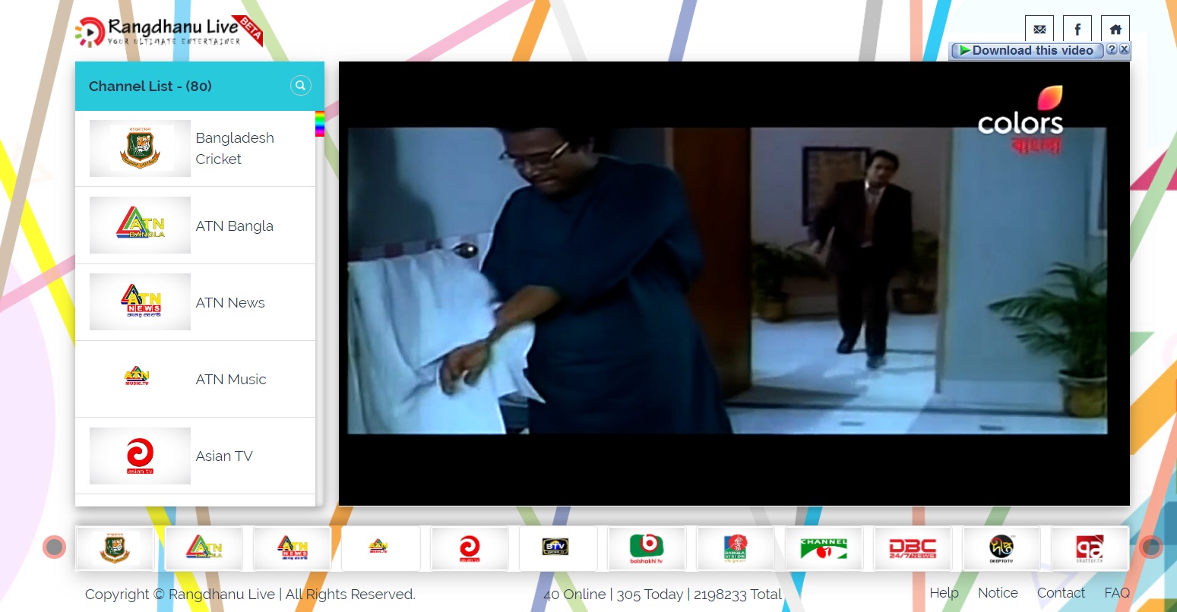Open the FAQ footer link
1177x612 pixels.
tap(1117, 593)
